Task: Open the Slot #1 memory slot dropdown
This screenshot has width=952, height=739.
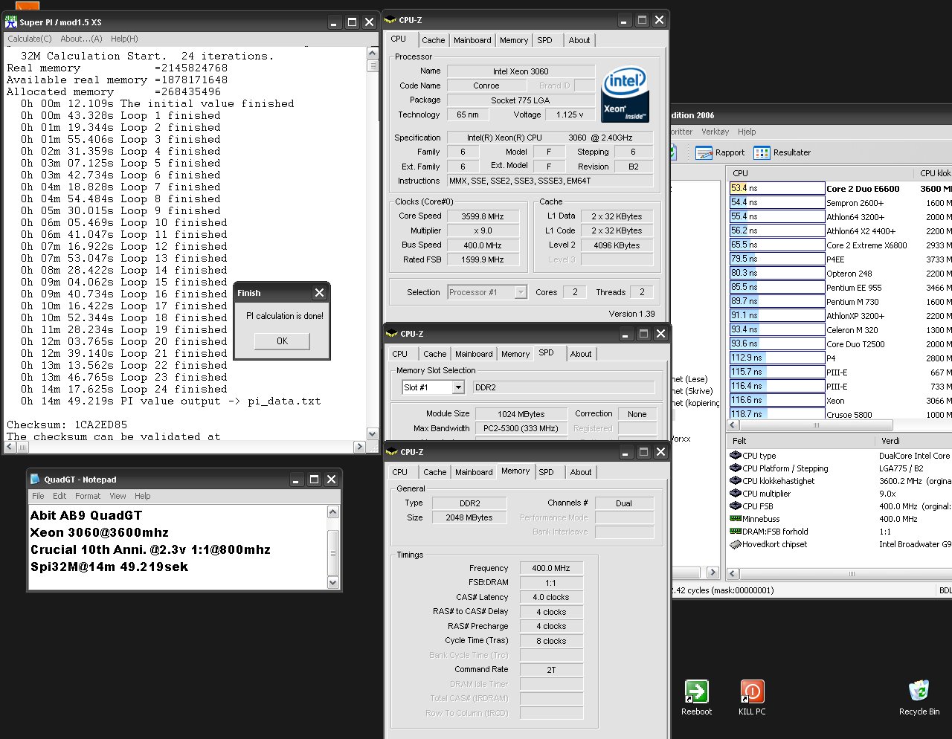Action: point(458,387)
